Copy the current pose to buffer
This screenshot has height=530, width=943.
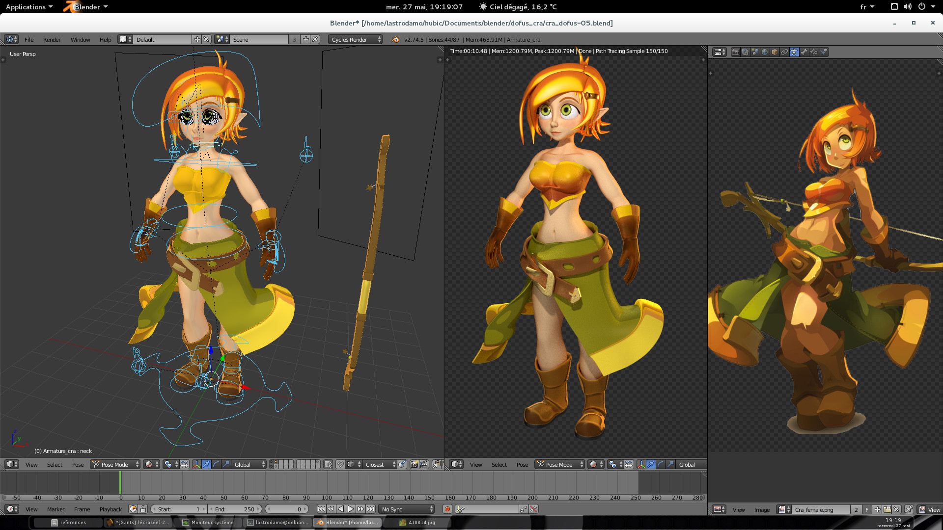[436, 464]
